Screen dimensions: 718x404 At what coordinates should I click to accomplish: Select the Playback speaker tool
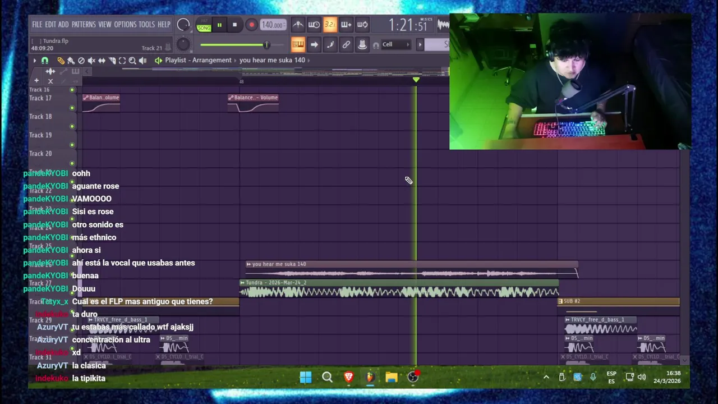tap(142, 61)
